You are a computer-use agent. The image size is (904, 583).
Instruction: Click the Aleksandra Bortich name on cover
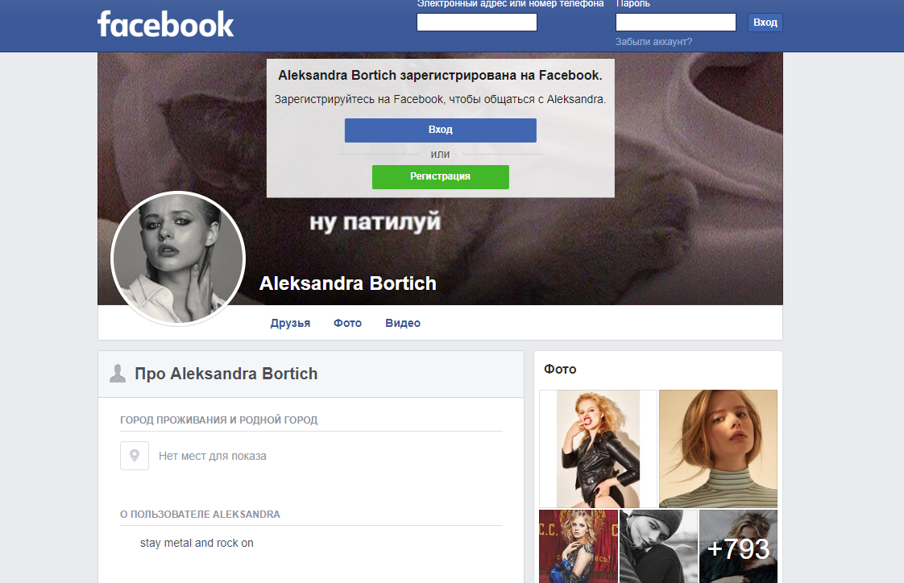347,283
